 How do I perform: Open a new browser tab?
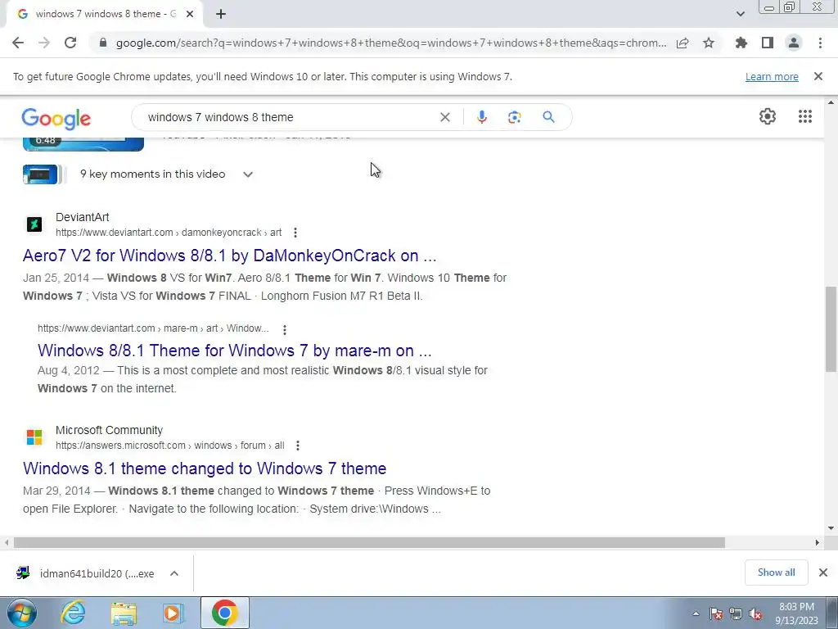point(221,15)
